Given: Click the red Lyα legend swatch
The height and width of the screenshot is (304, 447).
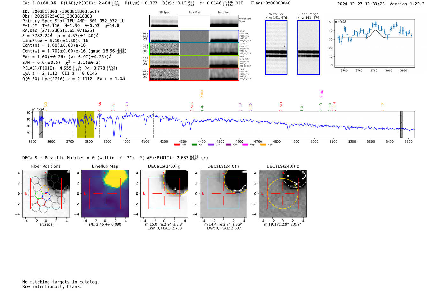Looking at the screenshot, I should pyautogui.click(x=177, y=145).
